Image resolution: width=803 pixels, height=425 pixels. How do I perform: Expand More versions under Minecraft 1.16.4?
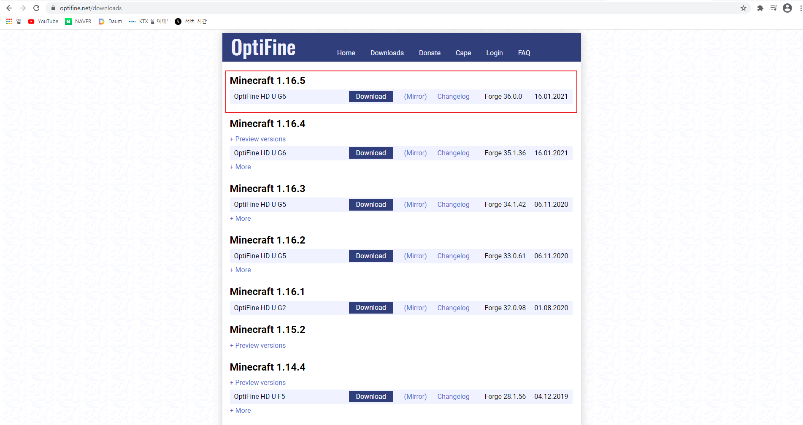tap(241, 167)
